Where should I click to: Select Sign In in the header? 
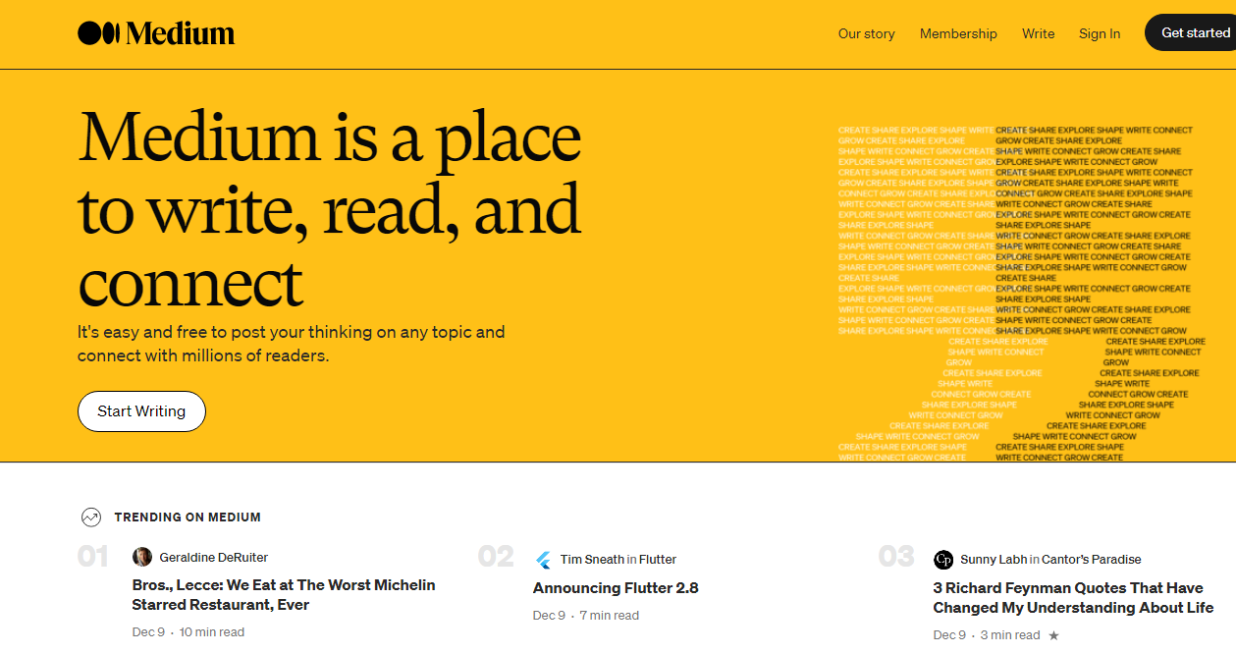pos(1100,33)
